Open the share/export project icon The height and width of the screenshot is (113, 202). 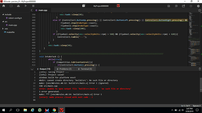click(184, 6)
